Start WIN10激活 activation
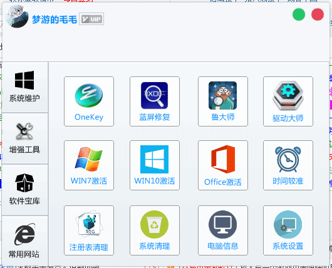The width and height of the screenshot is (332, 268). pyautogui.click(x=155, y=165)
